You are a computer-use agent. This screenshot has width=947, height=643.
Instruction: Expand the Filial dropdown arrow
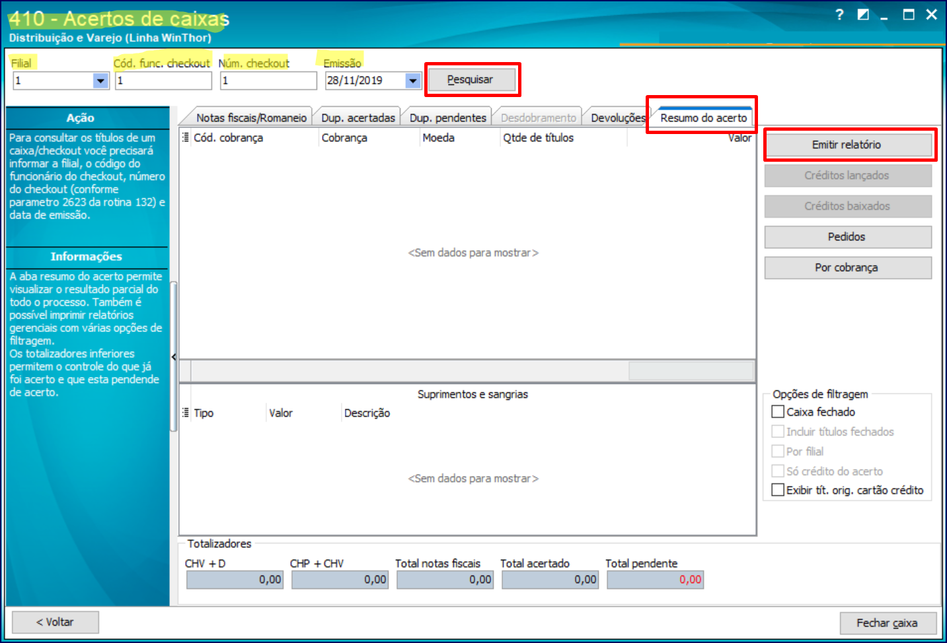pos(100,81)
